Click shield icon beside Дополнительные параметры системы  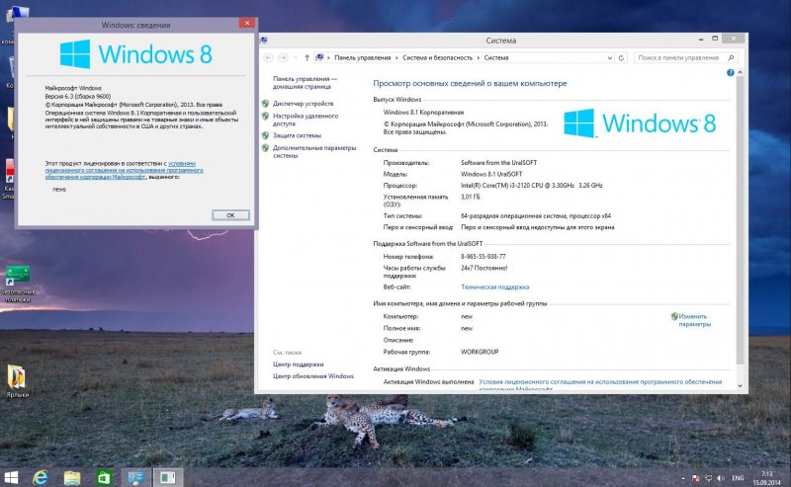[x=265, y=148]
